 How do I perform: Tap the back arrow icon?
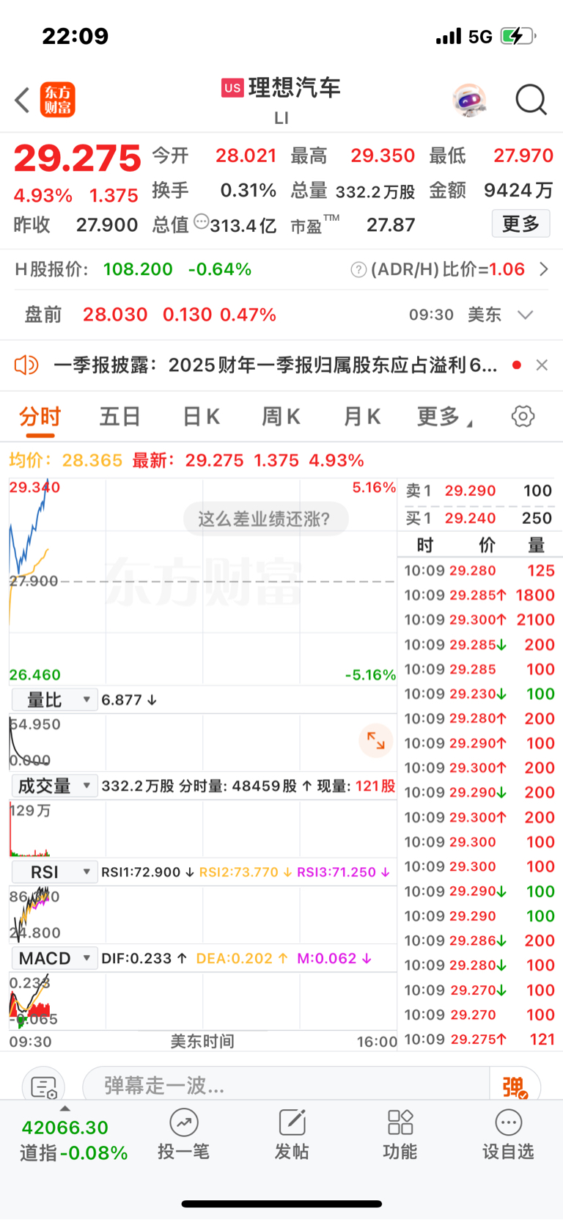point(23,100)
